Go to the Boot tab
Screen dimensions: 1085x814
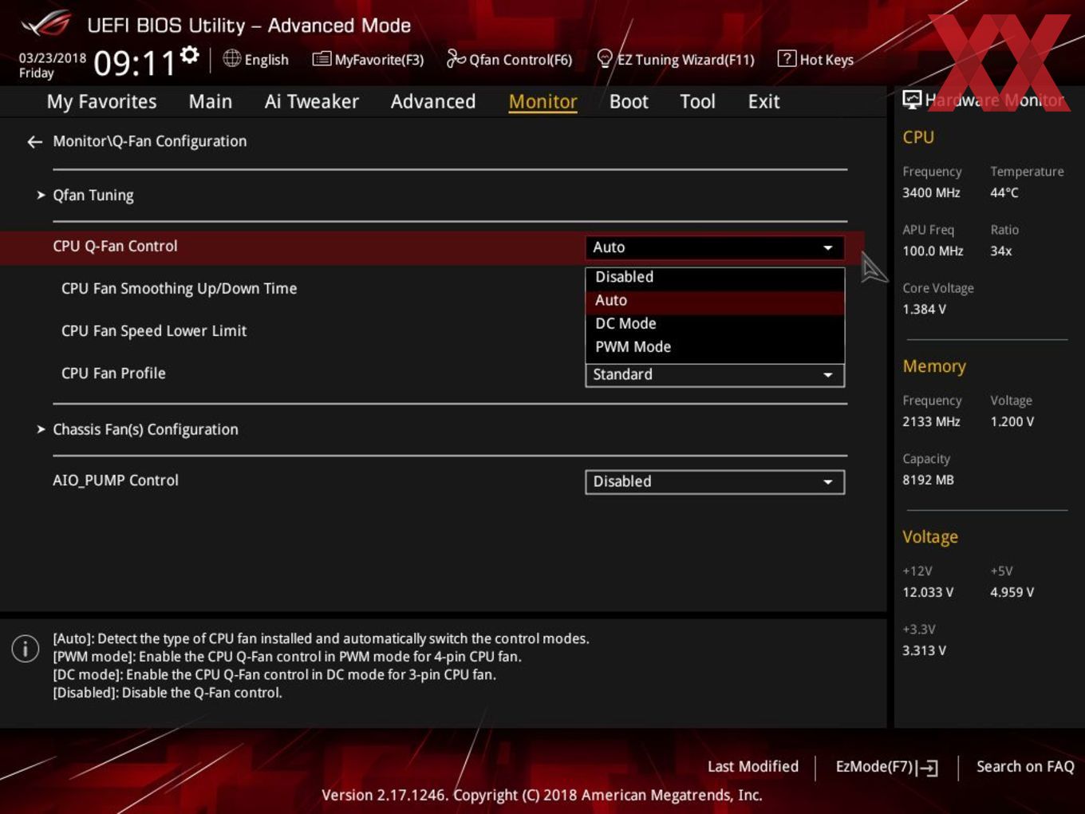(629, 101)
